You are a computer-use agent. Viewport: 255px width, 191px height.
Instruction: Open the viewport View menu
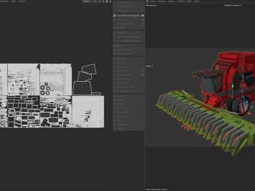point(152,1)
